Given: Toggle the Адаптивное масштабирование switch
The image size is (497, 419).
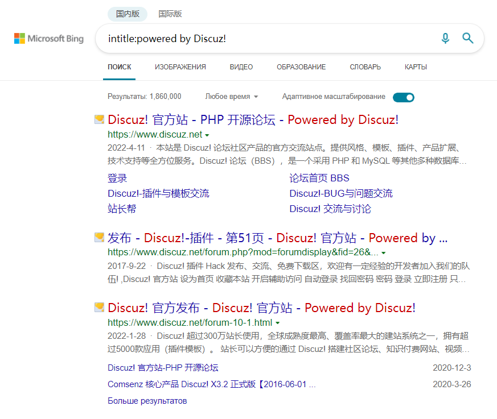Looking at the screenshot, I should point(404,97).
